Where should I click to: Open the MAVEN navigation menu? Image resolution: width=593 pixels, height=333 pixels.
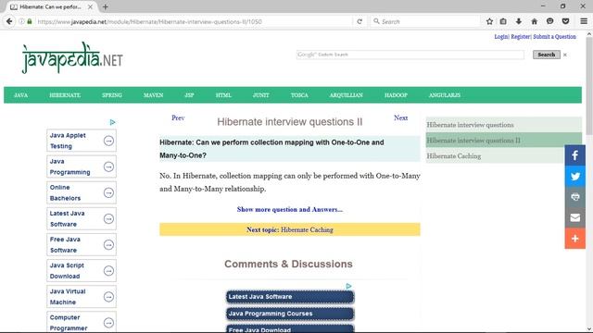point(153,95)
